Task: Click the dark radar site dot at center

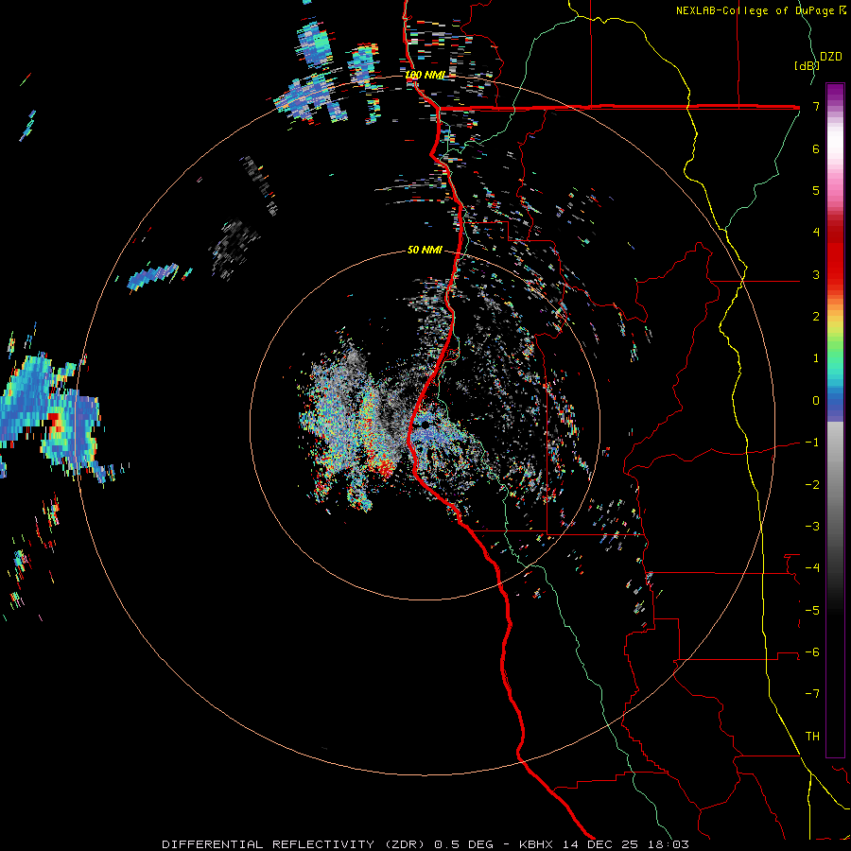Action: coord(426,425)
